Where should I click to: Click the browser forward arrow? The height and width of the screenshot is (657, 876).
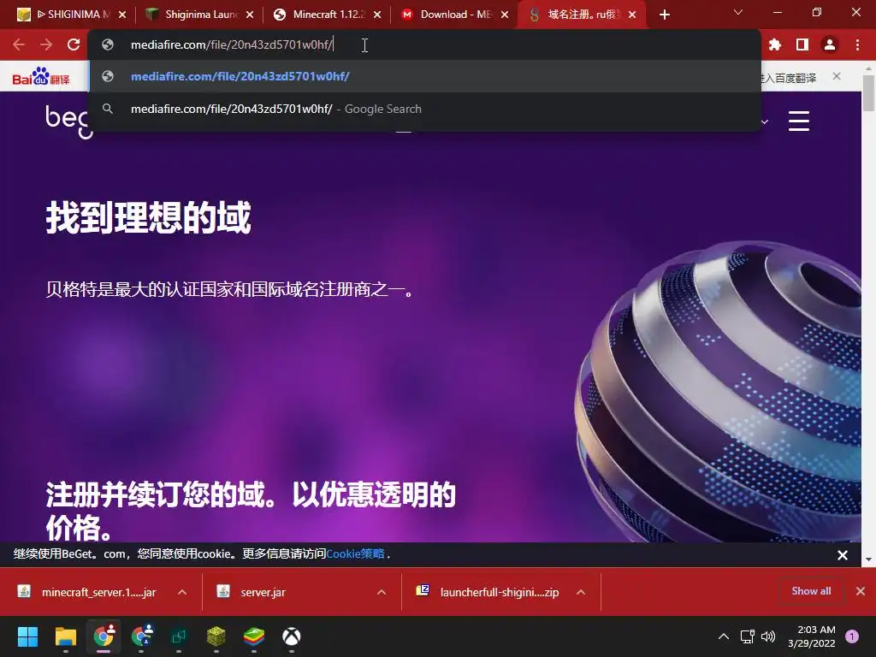coord(46,44)
